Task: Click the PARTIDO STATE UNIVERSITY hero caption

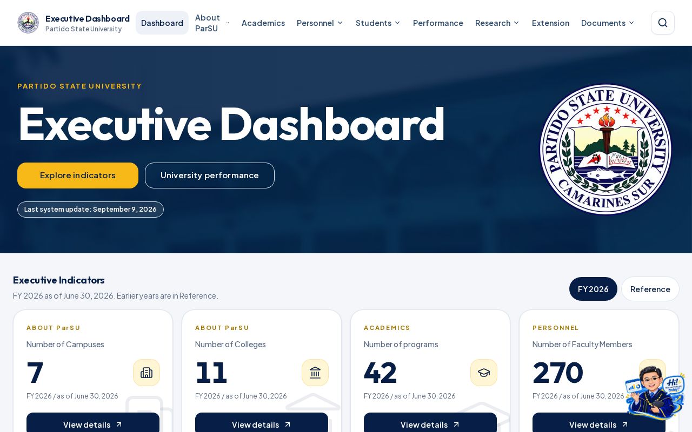Action: (x=79, y=86)
